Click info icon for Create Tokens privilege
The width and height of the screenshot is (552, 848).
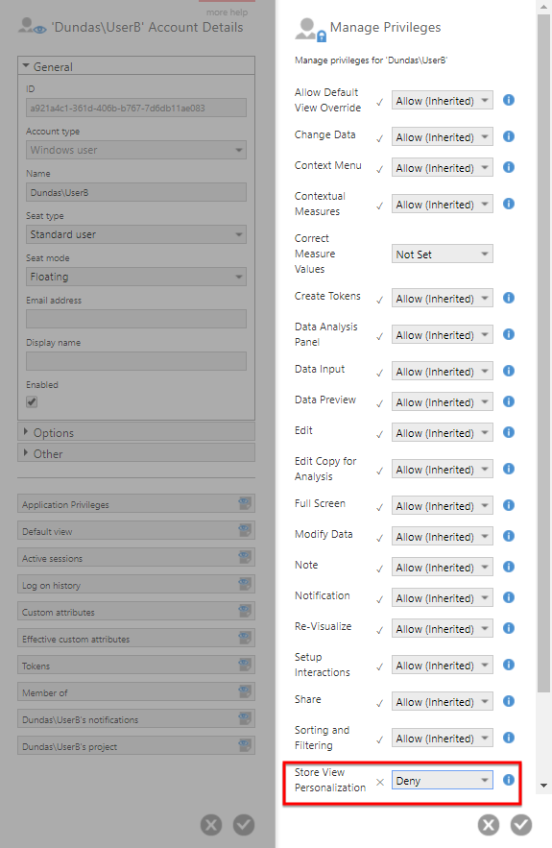pos(508,298)
